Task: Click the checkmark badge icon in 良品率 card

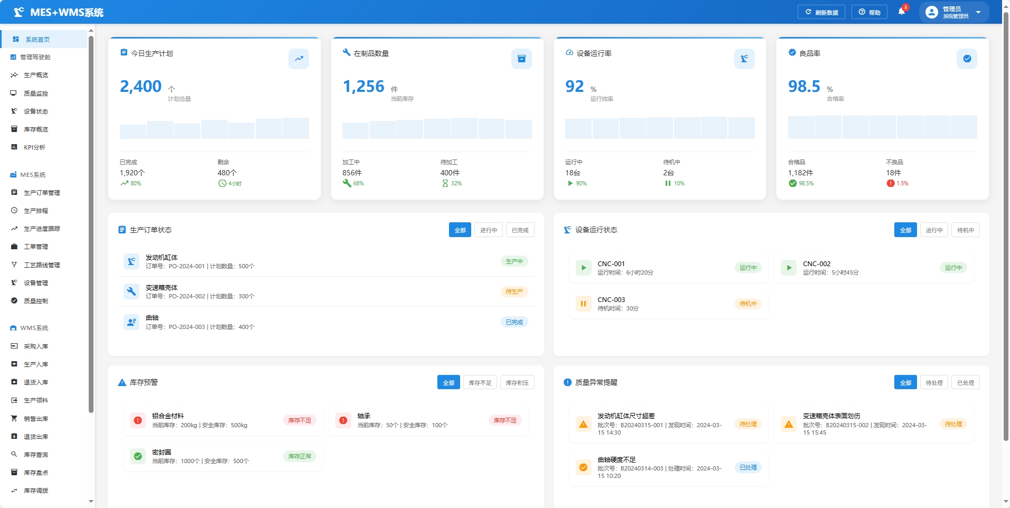Action: pos(967,59)
